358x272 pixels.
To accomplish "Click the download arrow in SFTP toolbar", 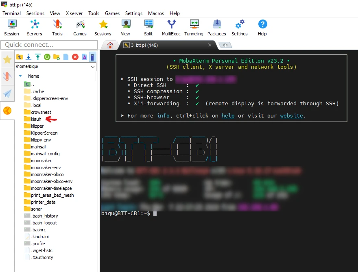I will pyautogui.click(x=28, y=57).
